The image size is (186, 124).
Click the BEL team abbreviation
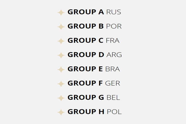pyautogui.click(x=113, y=98)
